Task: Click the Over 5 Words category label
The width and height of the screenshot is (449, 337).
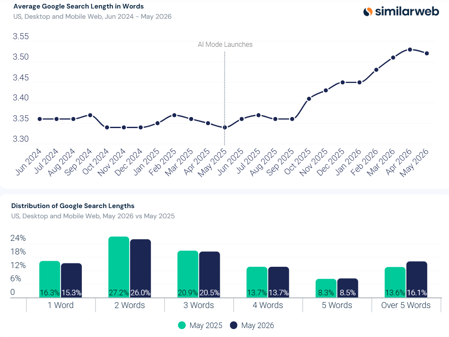Action: click(x=406, y=305)
